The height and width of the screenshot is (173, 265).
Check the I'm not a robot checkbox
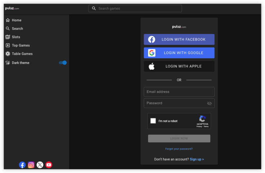(153, 121)
